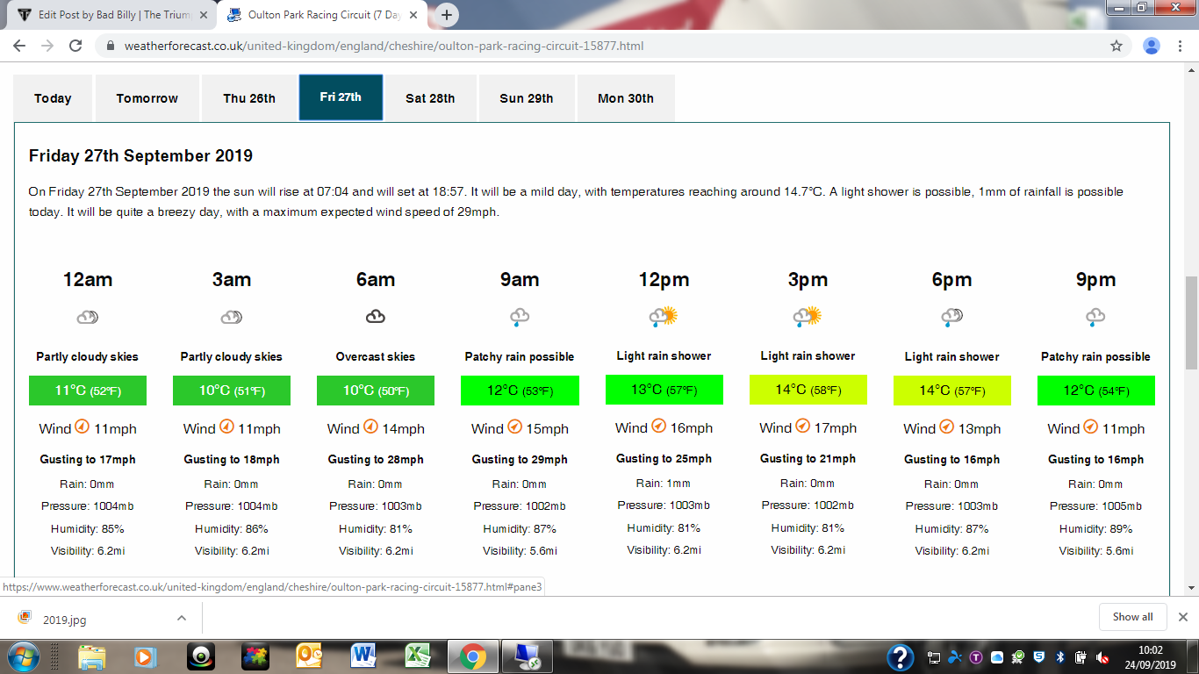
Task: Close the downloads bar
Action: [x=1182, y=617]
